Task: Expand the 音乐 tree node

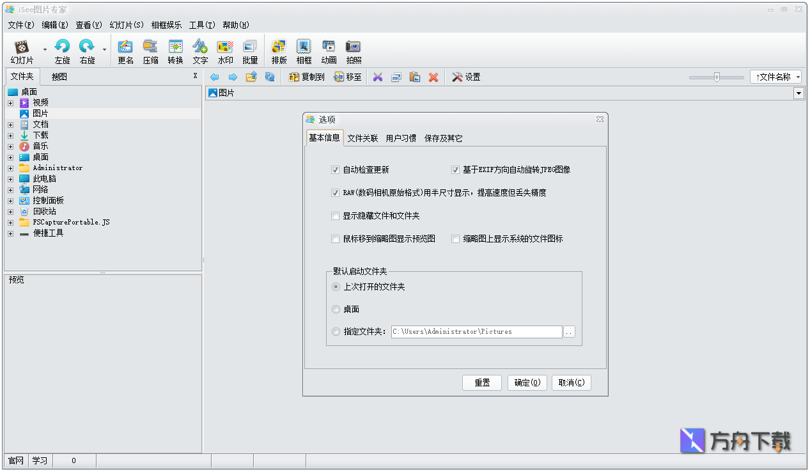Action: pos(10,146)
